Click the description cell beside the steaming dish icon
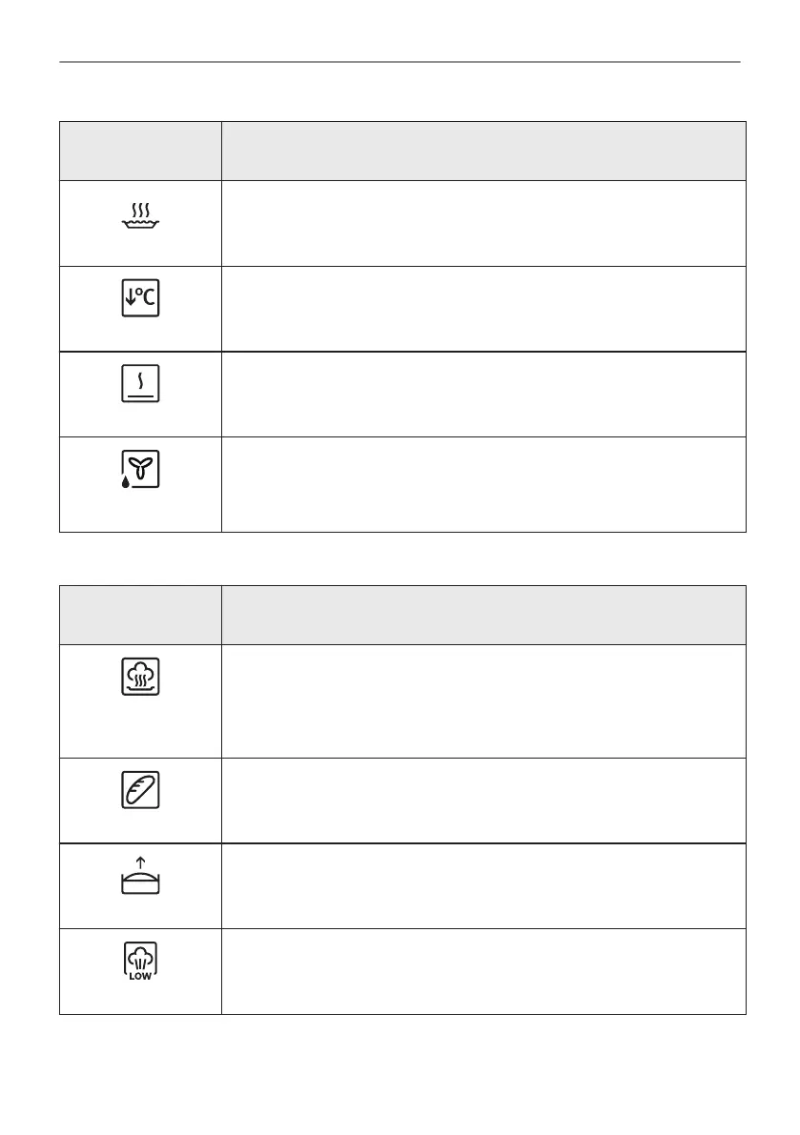 pyautogui.click(x=482, y=223)
